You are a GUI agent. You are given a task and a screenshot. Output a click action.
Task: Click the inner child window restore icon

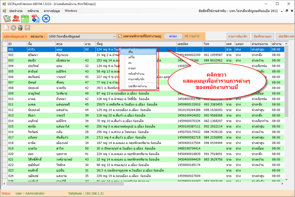287,11
